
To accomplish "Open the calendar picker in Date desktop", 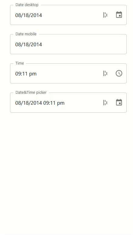I will coord(119,15).
